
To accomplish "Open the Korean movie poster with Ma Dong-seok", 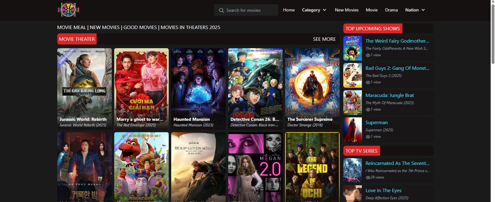I will coord(85,167).
